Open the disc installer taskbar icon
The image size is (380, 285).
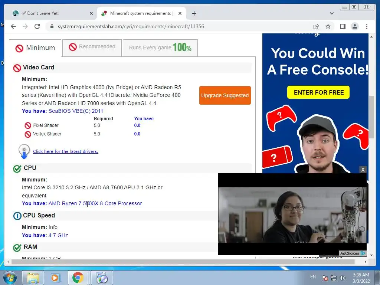[x=102, y=278]
